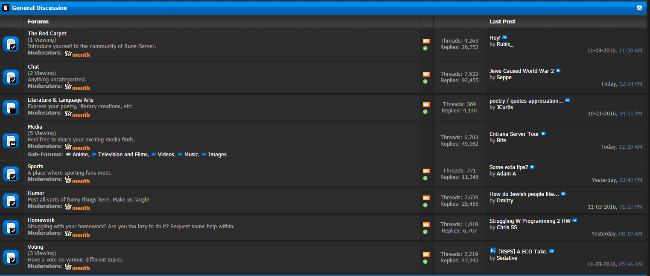Open the Media forum
The image size is (650, 276).
[35, 126]
